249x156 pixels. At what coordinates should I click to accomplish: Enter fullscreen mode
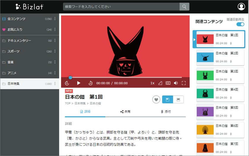184,83
